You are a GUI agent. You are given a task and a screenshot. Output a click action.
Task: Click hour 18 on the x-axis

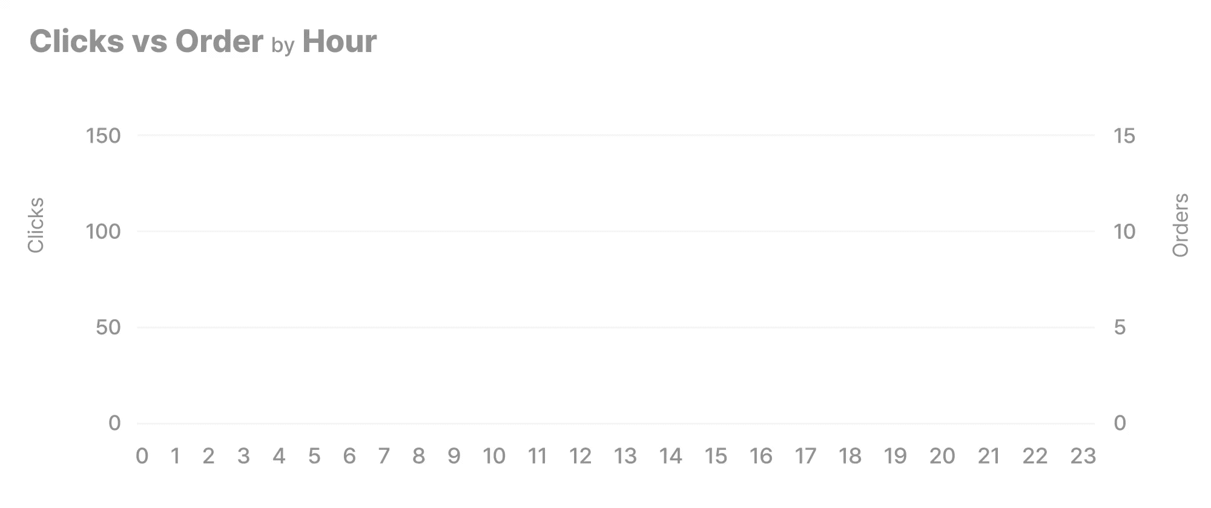pos(850,457)
